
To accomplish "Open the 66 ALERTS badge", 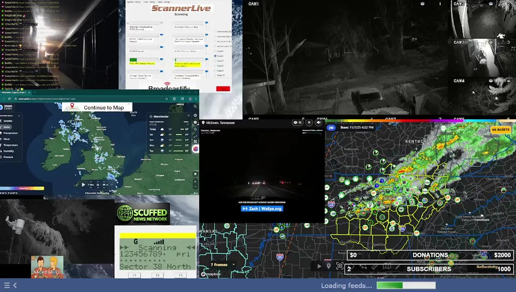I will [x=500, y=129].
